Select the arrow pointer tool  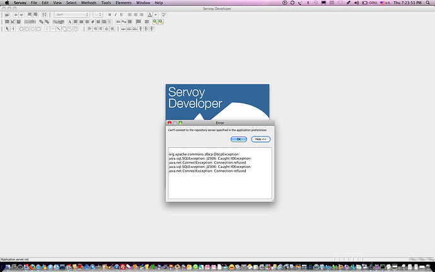(7, 28)
